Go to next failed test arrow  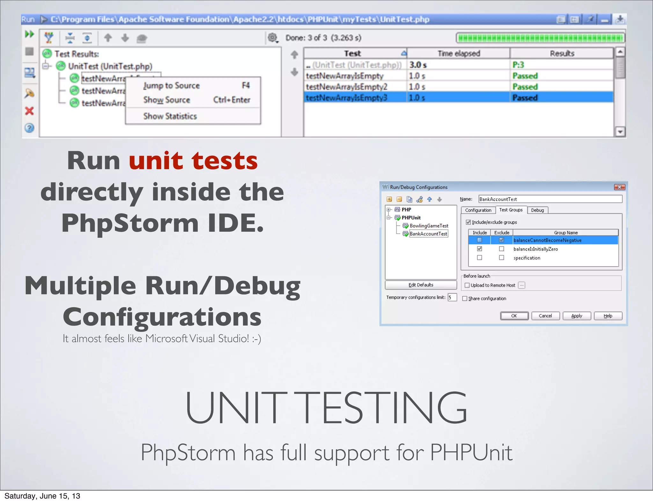[x=125, y=38]
